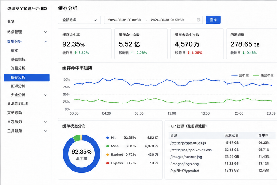Image resolution: width=277 pixels, height=185 pixels.
Task: Click the Miss 6.81% percentage value
Action: tap(131, 146)
